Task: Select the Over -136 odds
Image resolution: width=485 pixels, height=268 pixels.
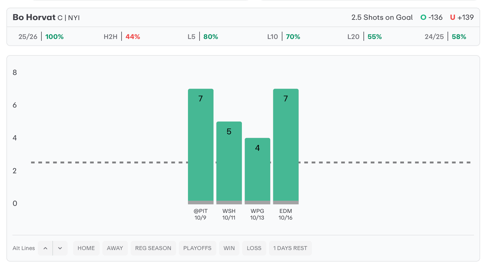Action: [431, 17]
